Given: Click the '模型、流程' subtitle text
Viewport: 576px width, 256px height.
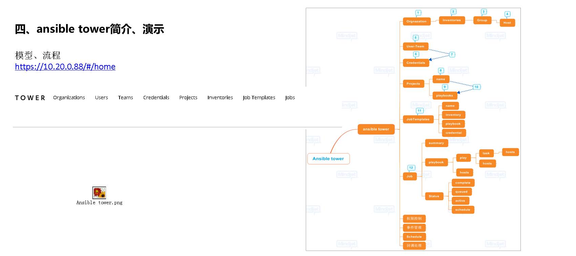Looking at the screenshot, I should click(38, 55).
